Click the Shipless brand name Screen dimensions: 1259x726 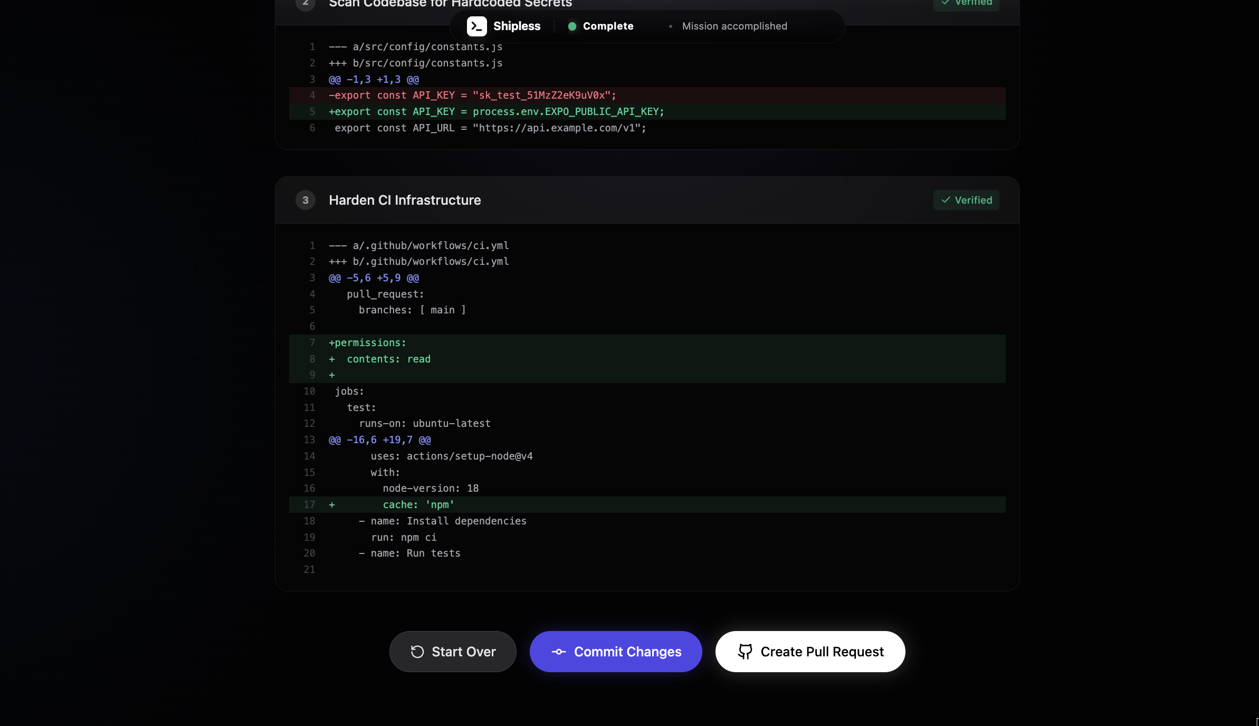(x=517, y=26)
